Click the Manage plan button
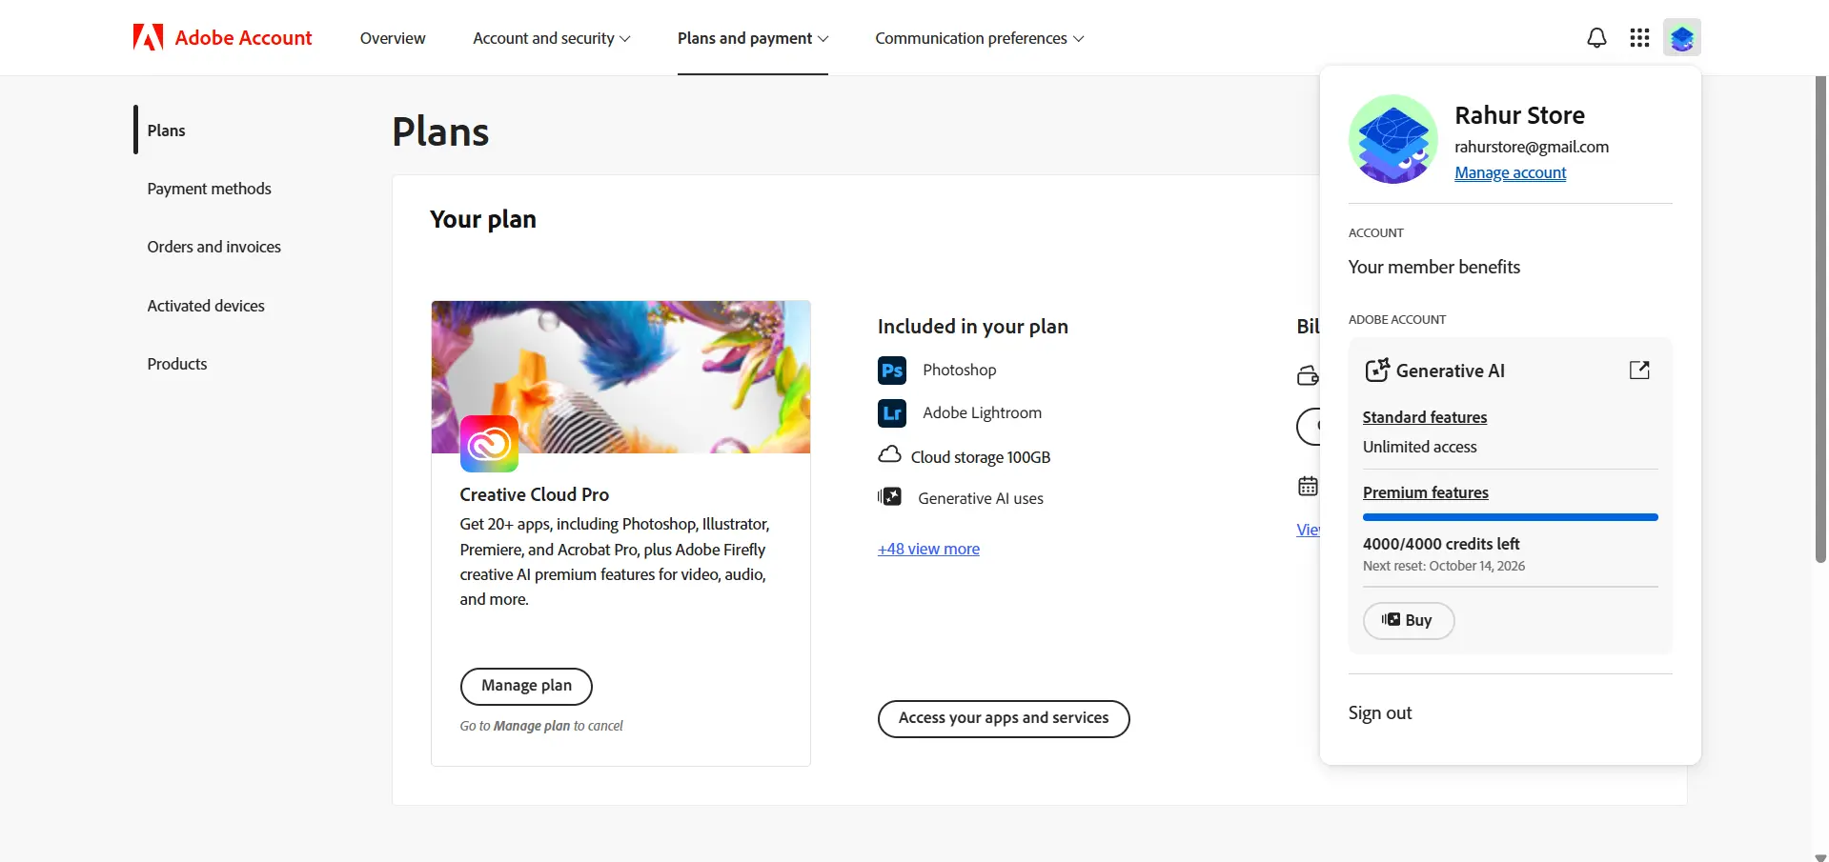 [x=526, y=686]
